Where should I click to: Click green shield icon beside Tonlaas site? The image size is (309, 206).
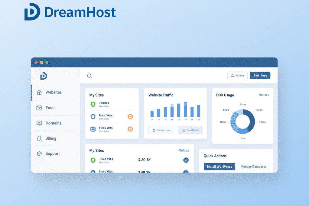[x=93, y=104]
